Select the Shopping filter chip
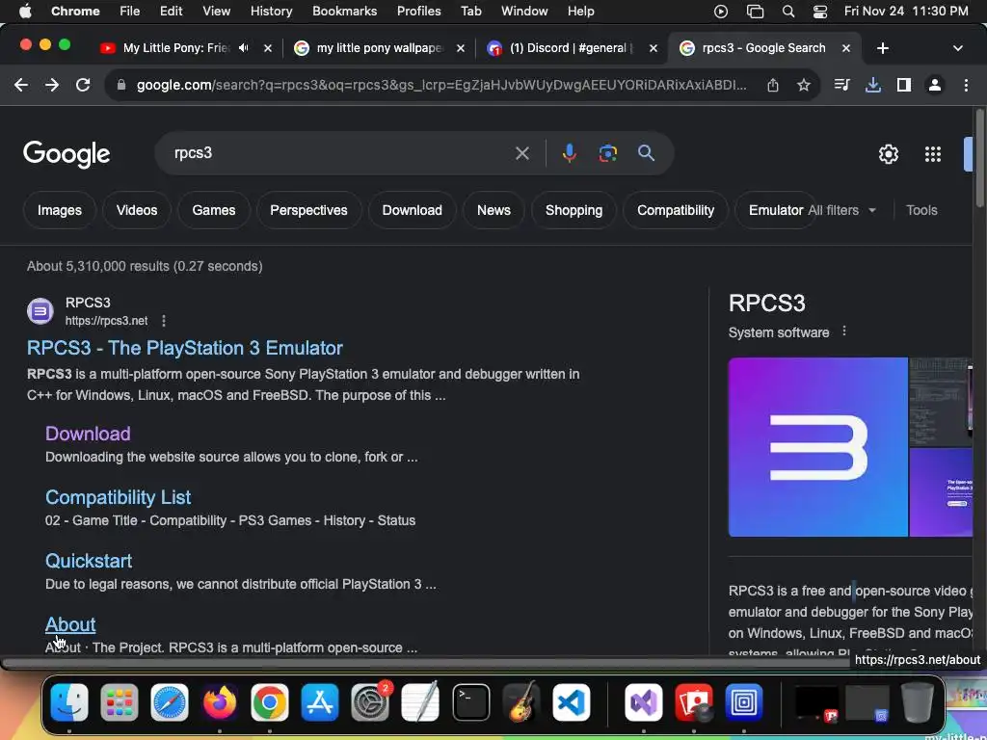Screen dimensions: 987x740 point(574,210)
